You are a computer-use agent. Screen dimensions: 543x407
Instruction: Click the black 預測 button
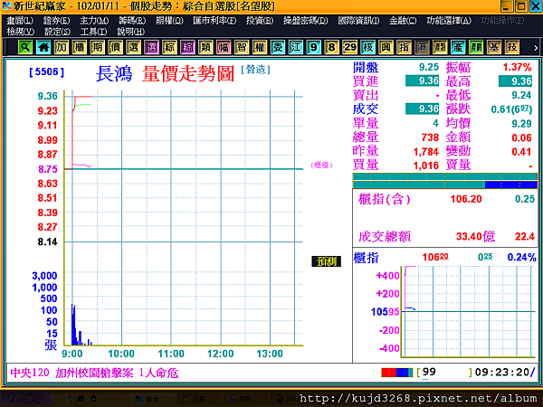pyautogui.click(x=326, y=261)
